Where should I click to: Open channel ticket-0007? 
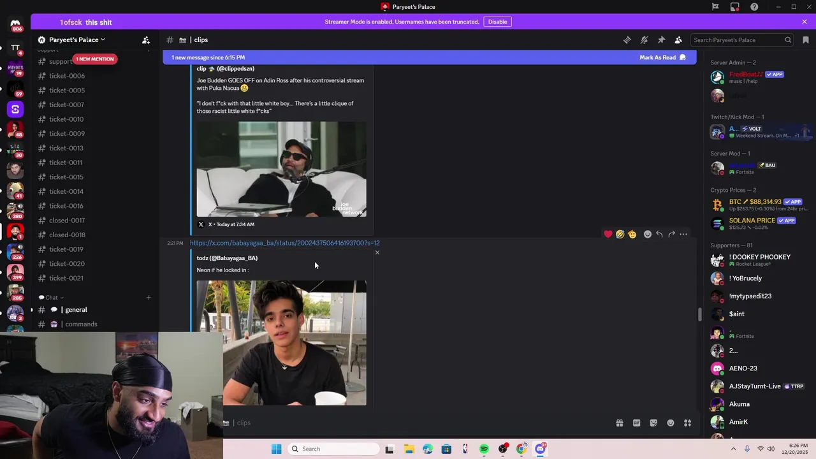tap(66, 105)
